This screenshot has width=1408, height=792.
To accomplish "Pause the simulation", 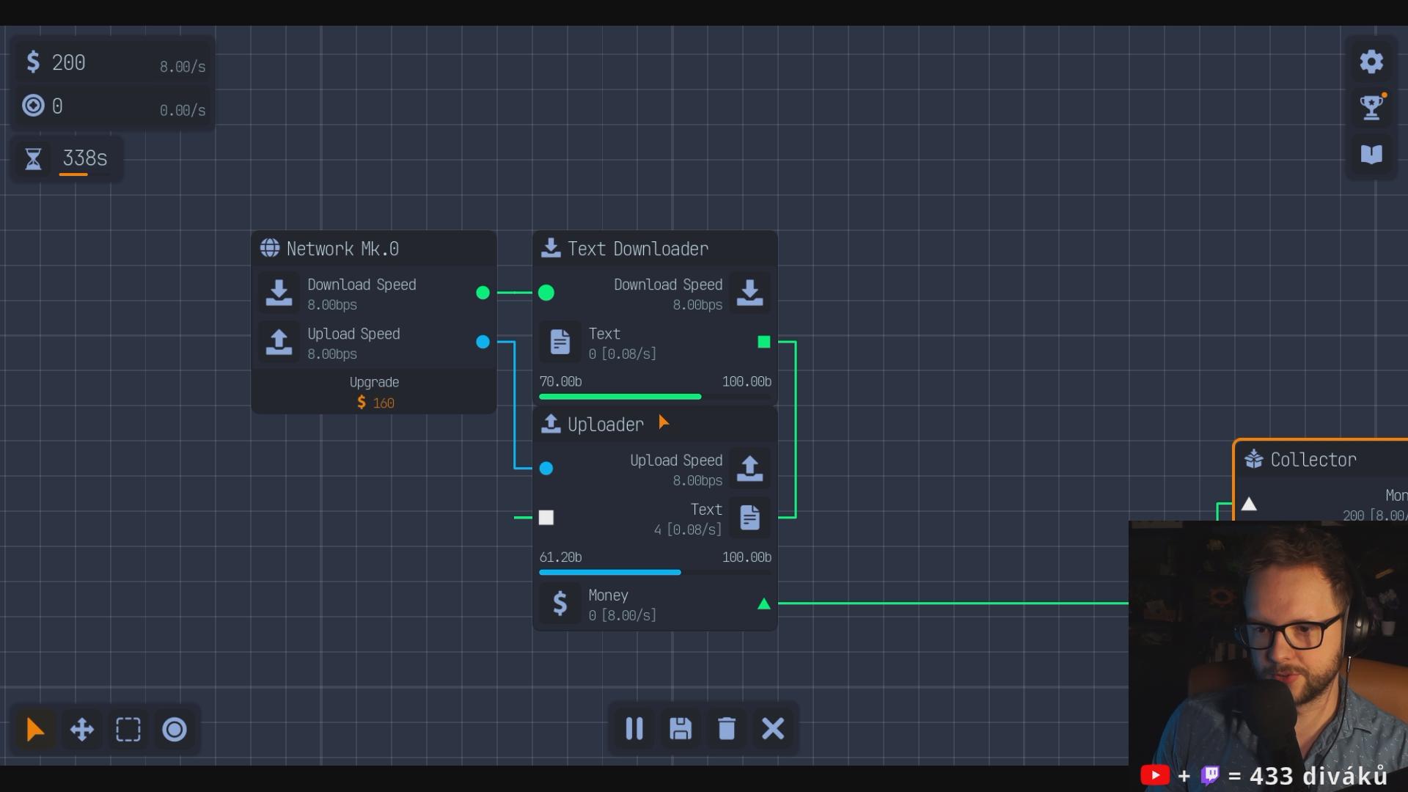I will tap(634, 728).
